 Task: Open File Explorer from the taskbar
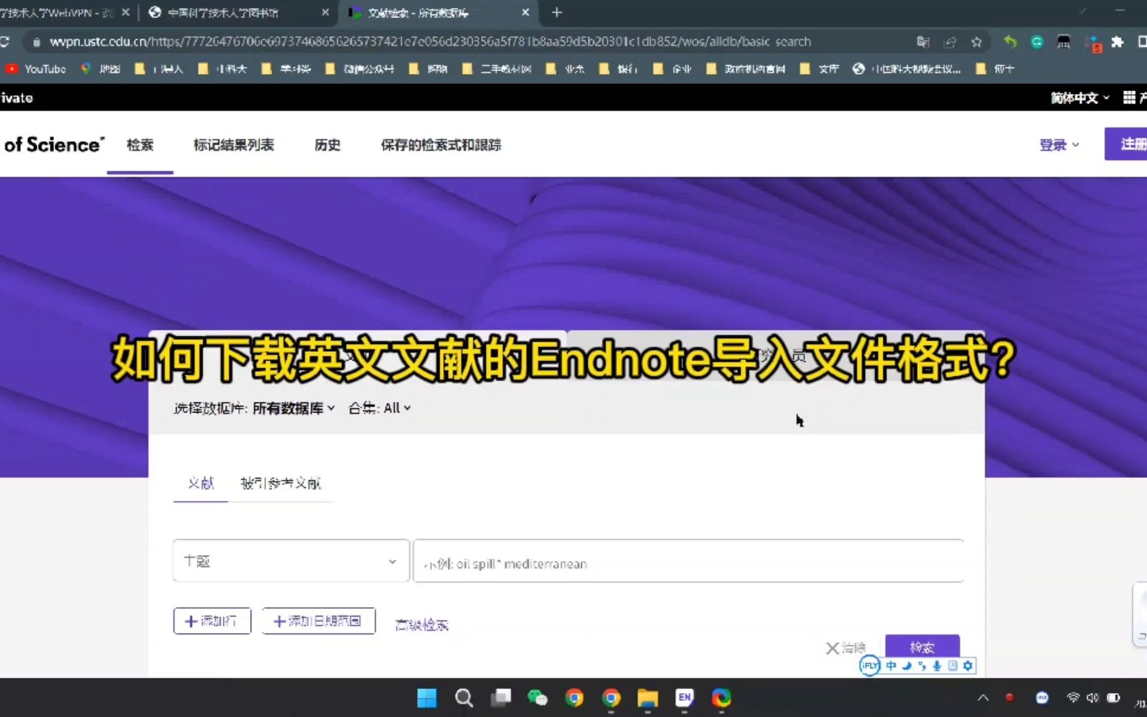tap(647, 698)
